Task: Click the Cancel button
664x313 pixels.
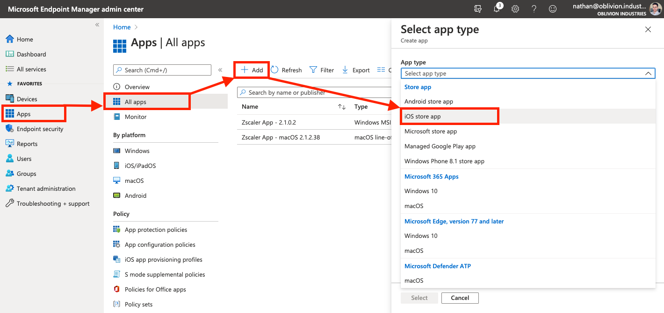Action: [460, 298]
